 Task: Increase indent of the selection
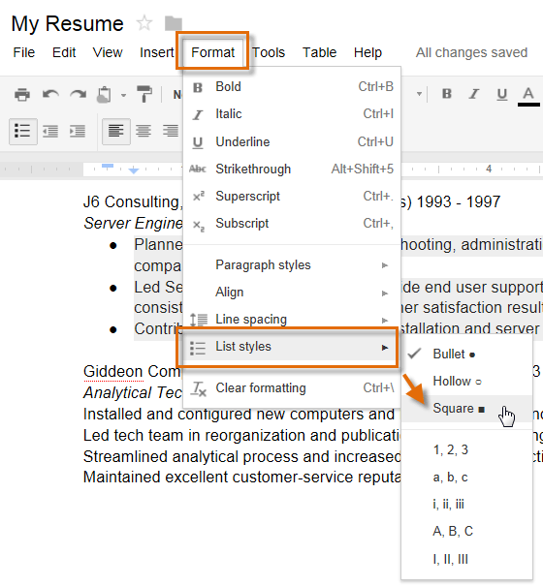(78, 131)
